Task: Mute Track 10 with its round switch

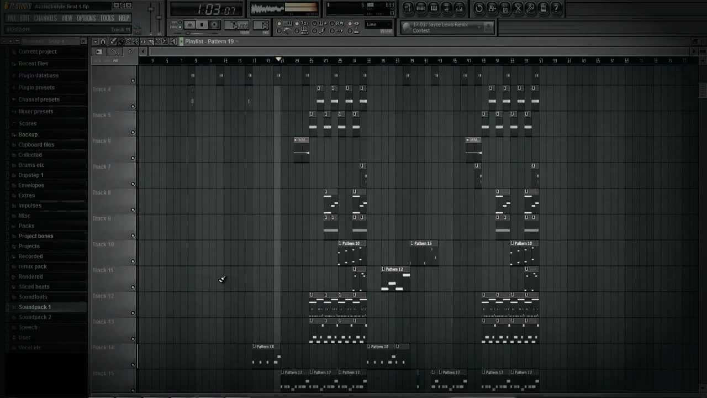Action: [133, 261]
